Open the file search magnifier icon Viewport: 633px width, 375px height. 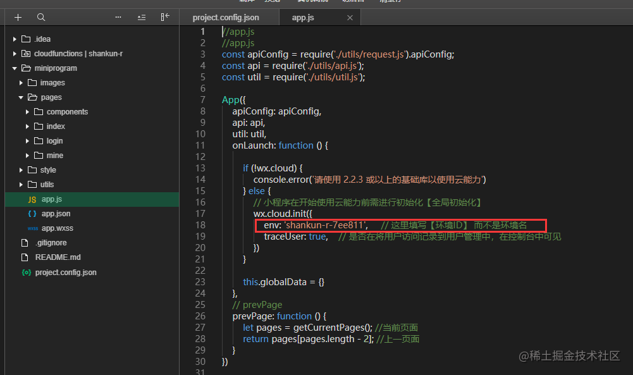coord(41,17)
